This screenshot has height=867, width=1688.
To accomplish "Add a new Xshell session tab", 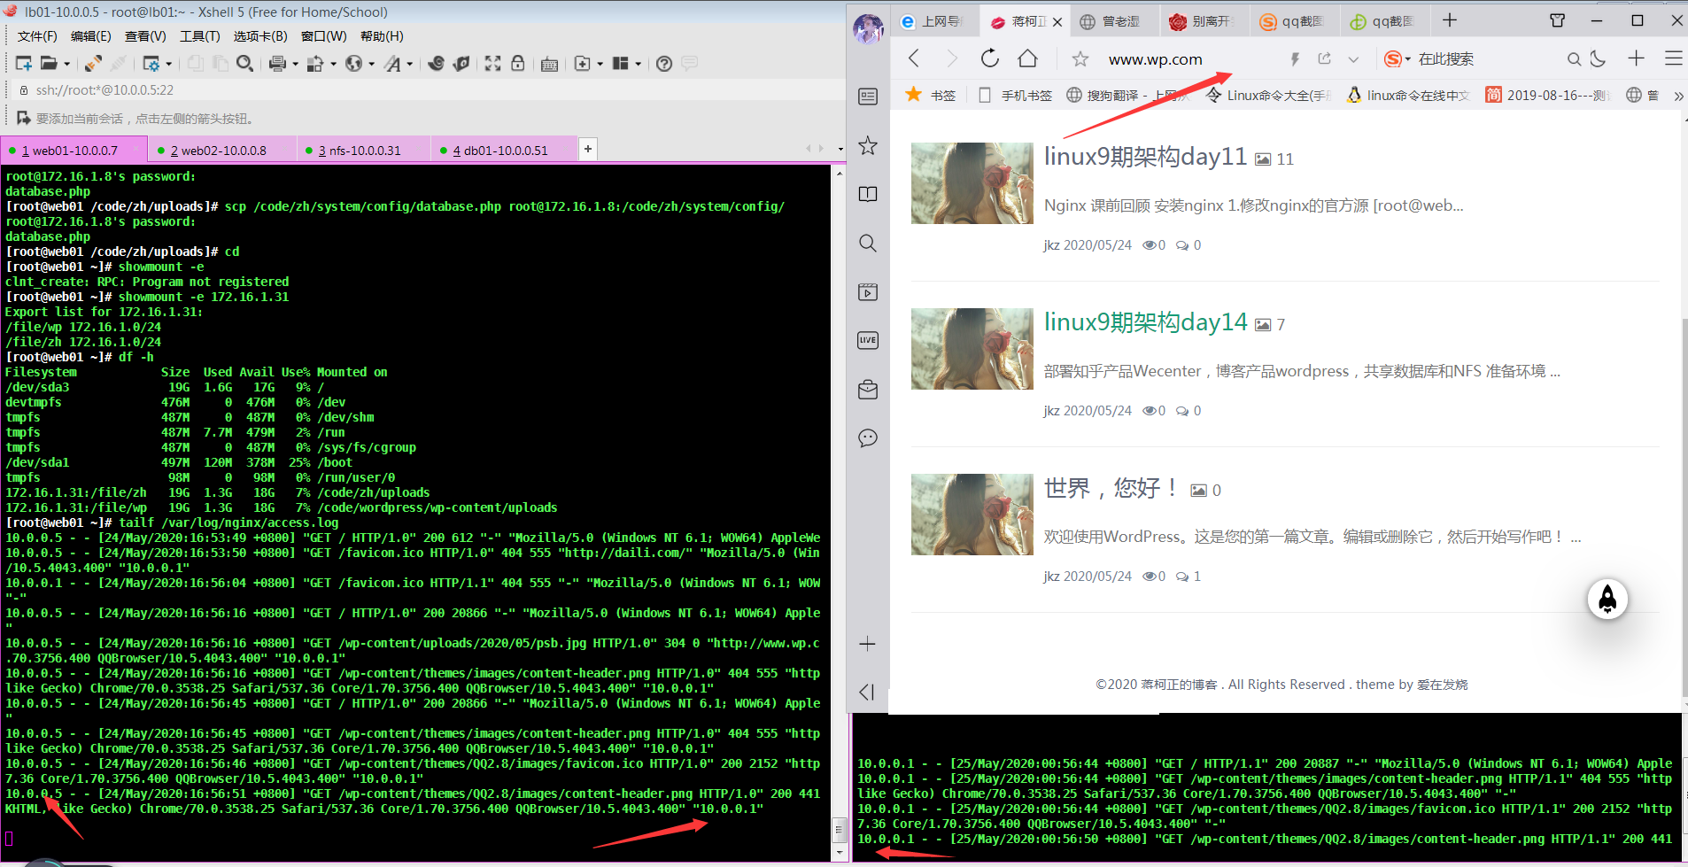I will pyautogui.click(x=587, y=149).
